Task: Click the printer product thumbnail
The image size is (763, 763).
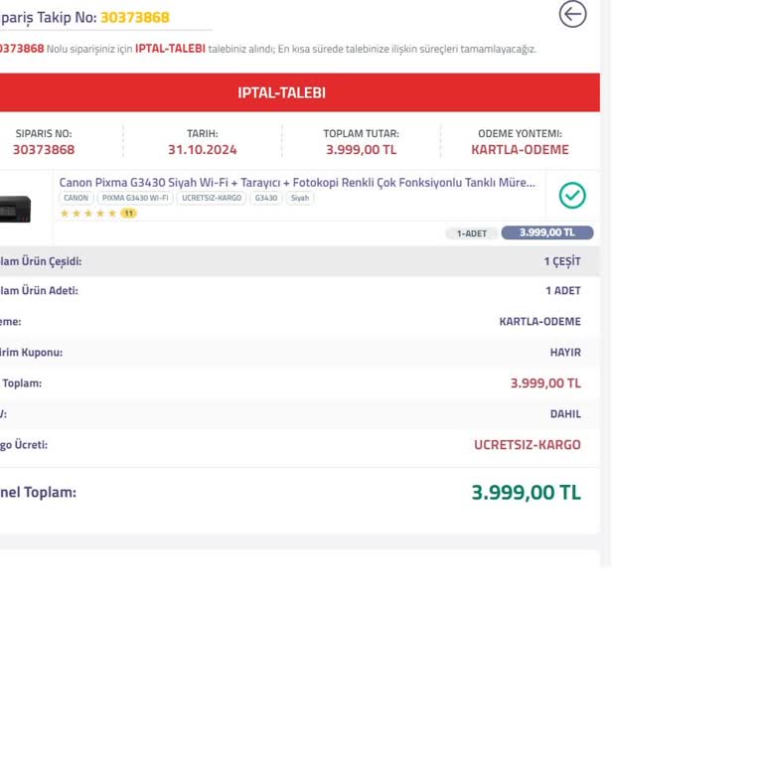Action: pos(16,209)
